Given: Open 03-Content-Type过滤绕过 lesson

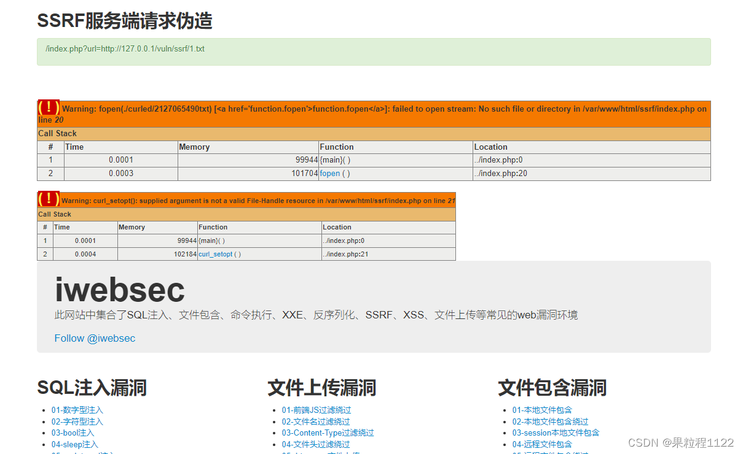Looking at the screenshot, I should [x=328, y=433].
